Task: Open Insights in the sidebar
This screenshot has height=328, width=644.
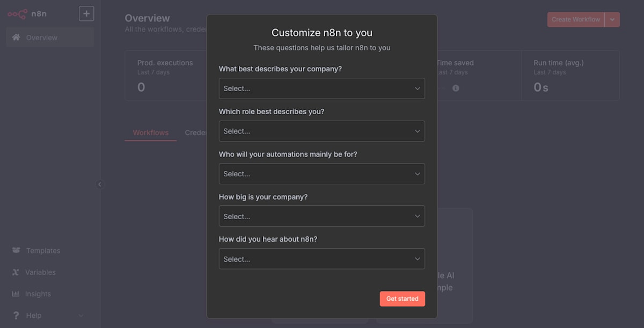Action: (x=50, y=294)
